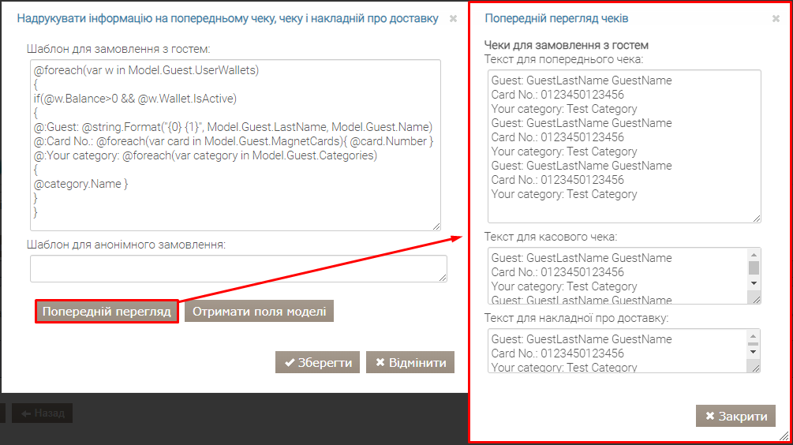Click the guest order template text area
This screenshot has height=445, width=793.
pos(233,146)
